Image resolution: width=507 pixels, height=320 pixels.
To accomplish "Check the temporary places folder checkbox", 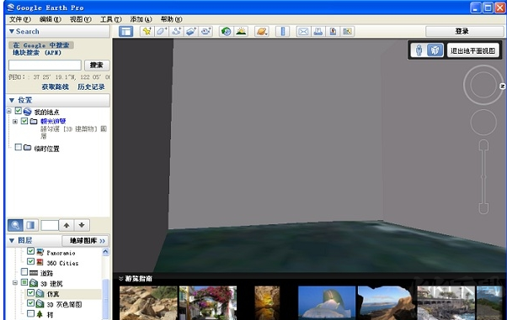I will [19, 147].
